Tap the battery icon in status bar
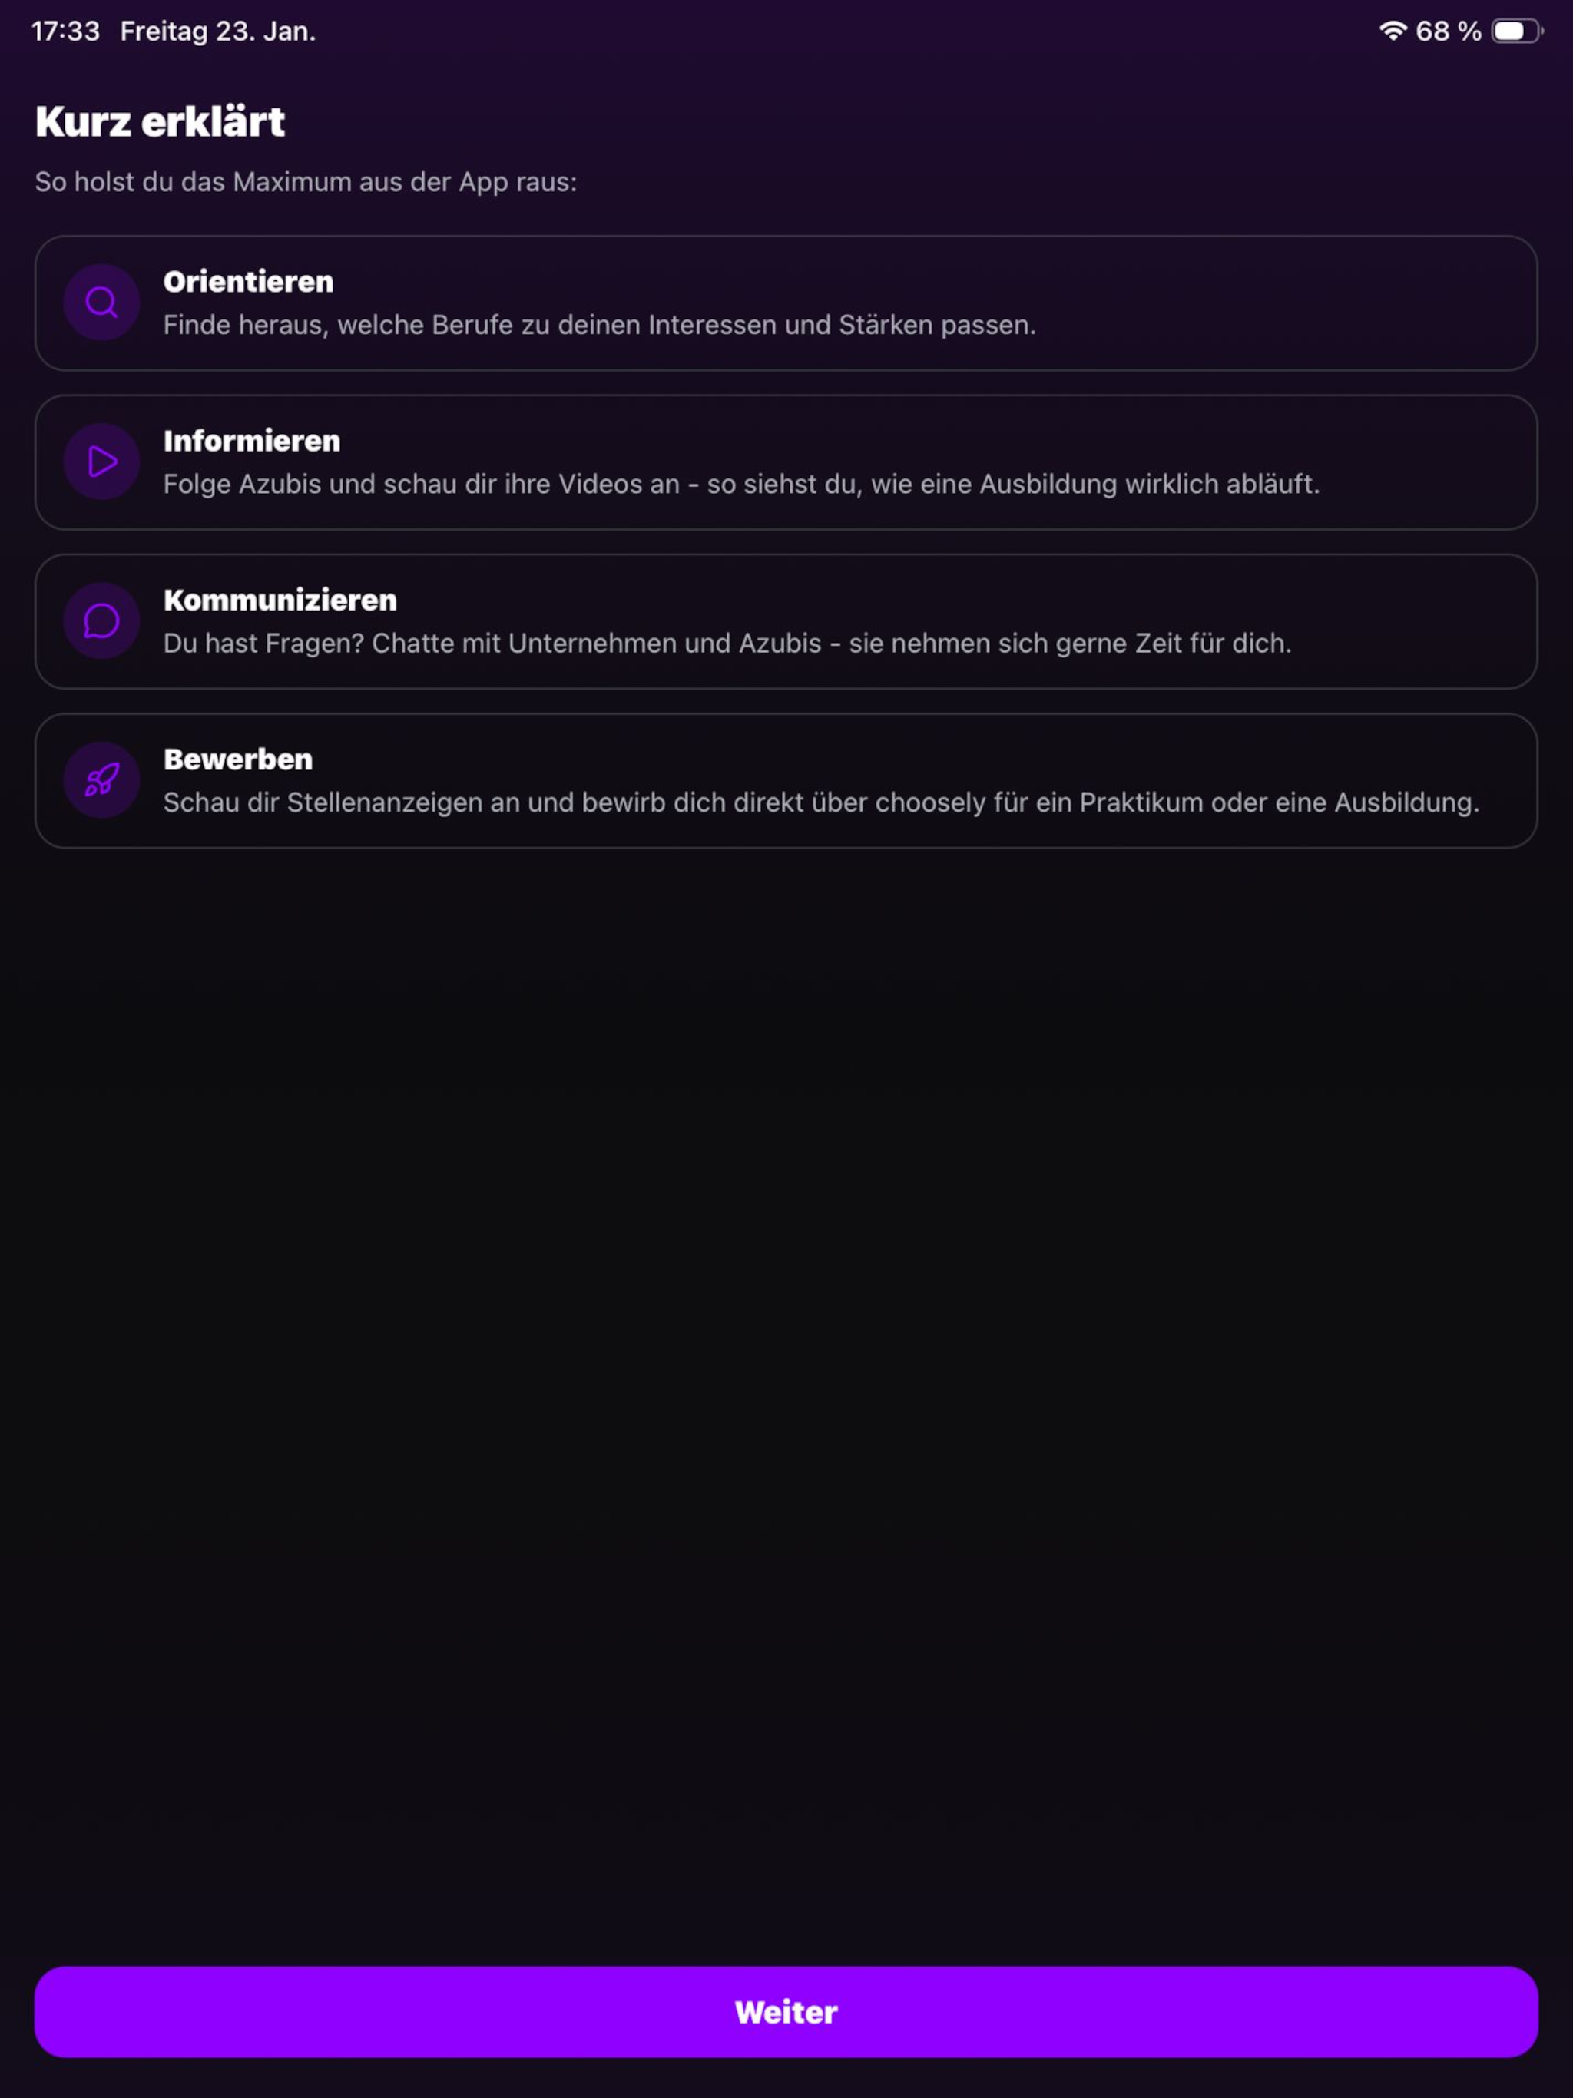The width and height of the screenshot is (1573, 2098). (x=1517, y=31)
